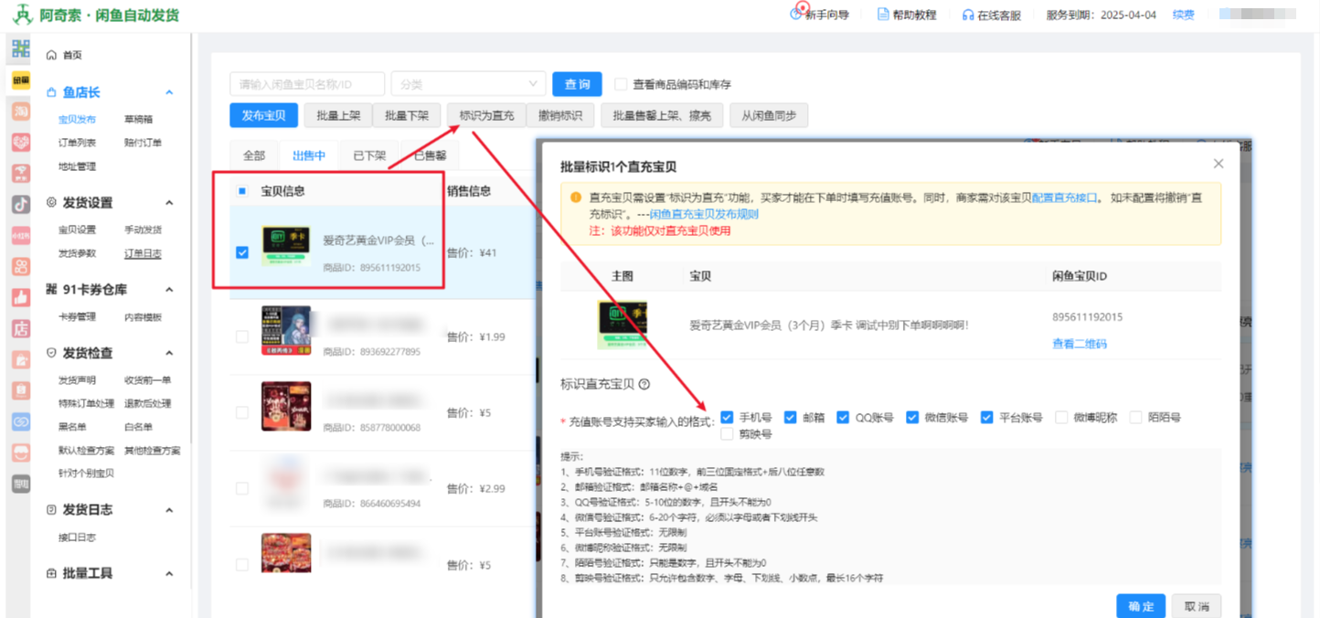
Task: Collapse the 鱼店长 sidebar section
Action: click(x=169, y=92)
